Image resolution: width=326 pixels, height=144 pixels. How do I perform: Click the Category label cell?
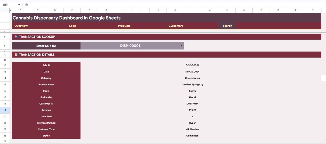click(46, 78)
